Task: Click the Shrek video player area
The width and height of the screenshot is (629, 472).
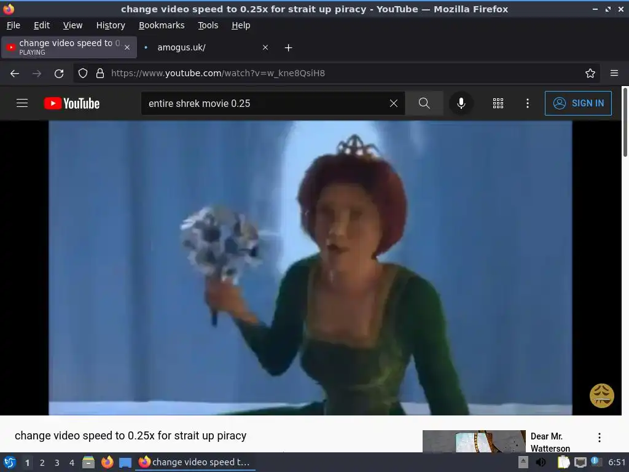Action: (x=310, y=268)
